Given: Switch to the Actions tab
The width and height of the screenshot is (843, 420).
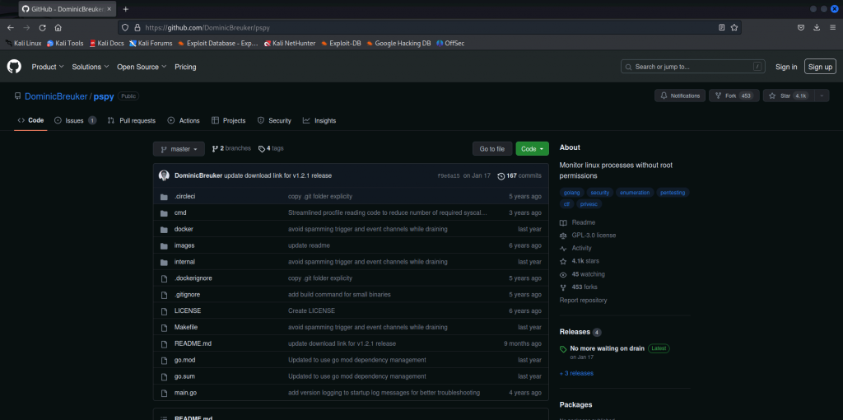Looking at the screenshot, I should pyautogui.click(x=184, y=120).
